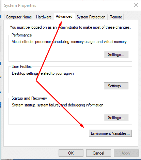Click the Performance group label
The height and width of the screenshot is (160, 141).
tap(22, 35)
